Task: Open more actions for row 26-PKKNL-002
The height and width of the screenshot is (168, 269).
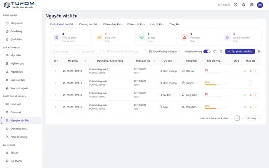Action: pyautogui.click(x=256, y=95)
